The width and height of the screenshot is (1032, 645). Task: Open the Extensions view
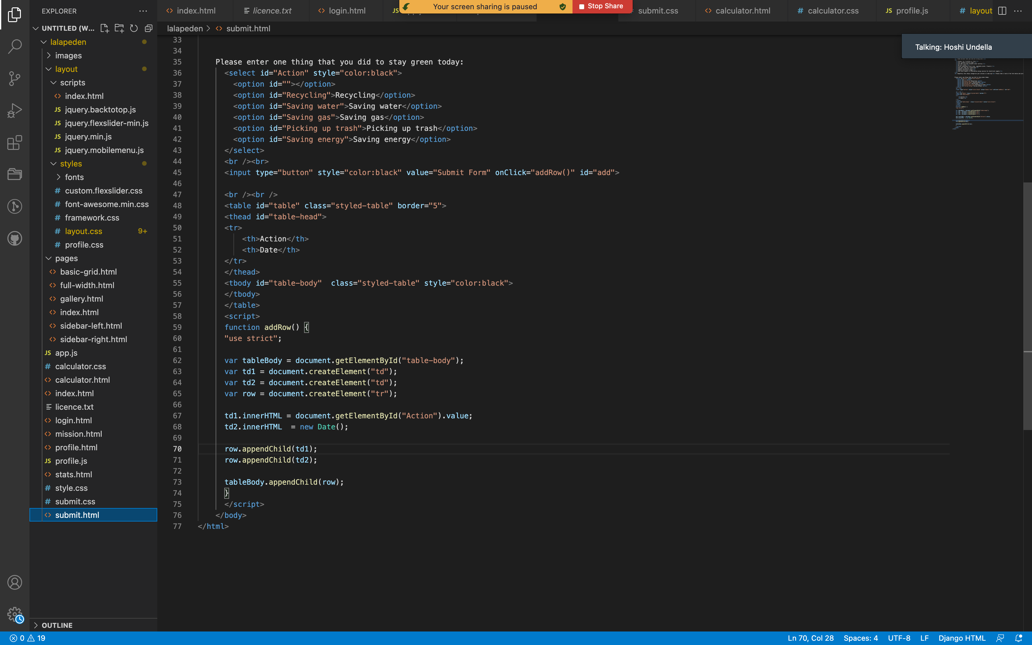point(14,143)
